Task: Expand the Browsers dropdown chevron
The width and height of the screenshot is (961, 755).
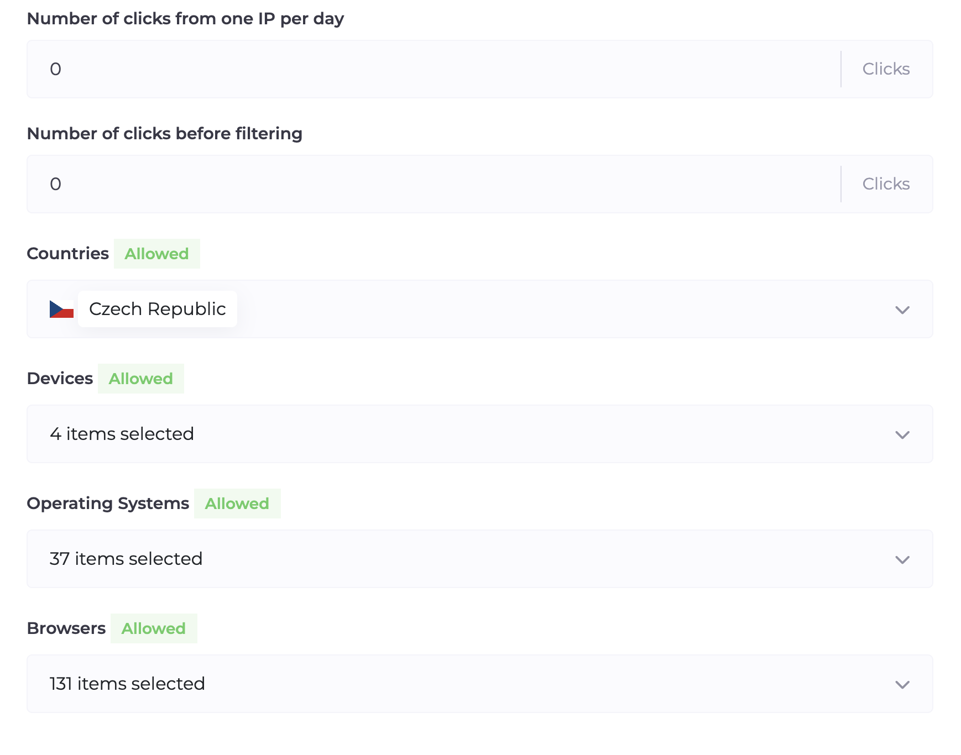Action: pyautogui.click(x=902, y=684)
